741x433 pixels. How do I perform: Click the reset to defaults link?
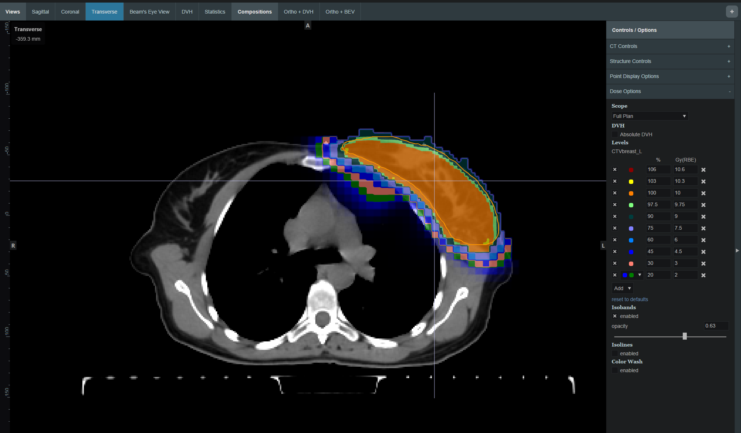pyautogui.click(x=630, y=299)
